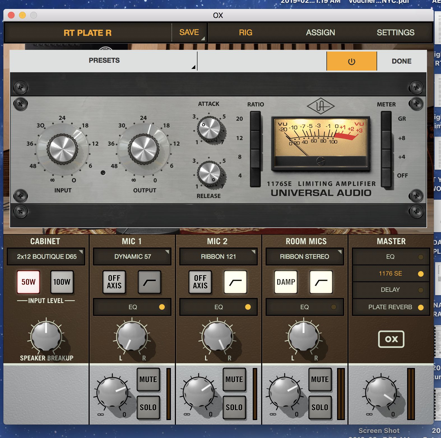Switch to the SETTINGS tab

395,32
